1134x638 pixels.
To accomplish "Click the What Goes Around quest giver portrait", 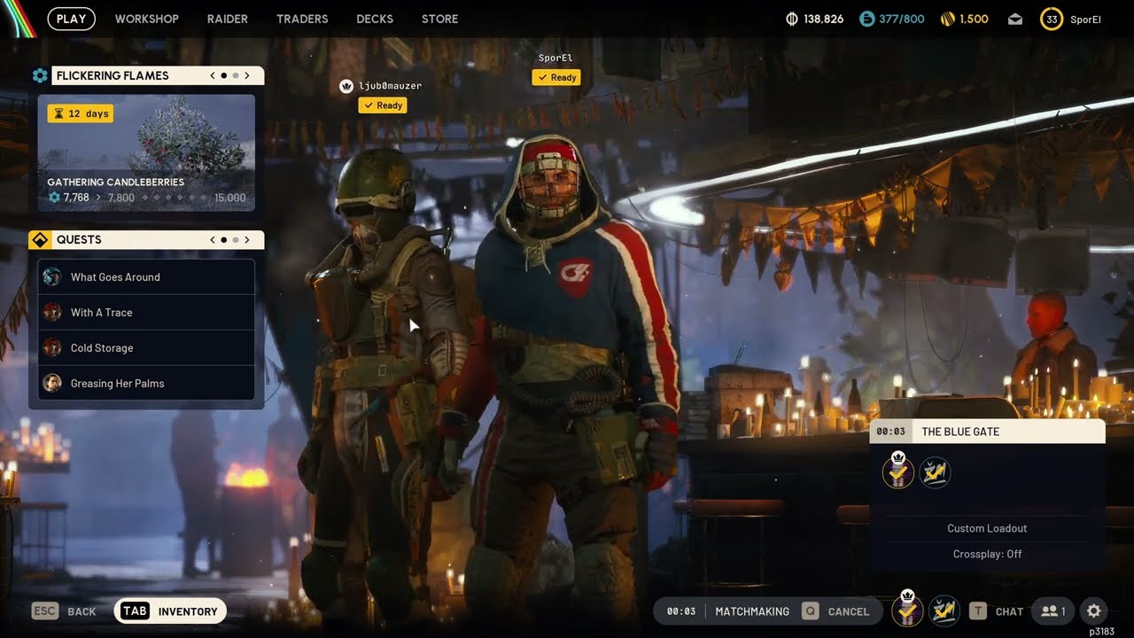I will [52, 276].
